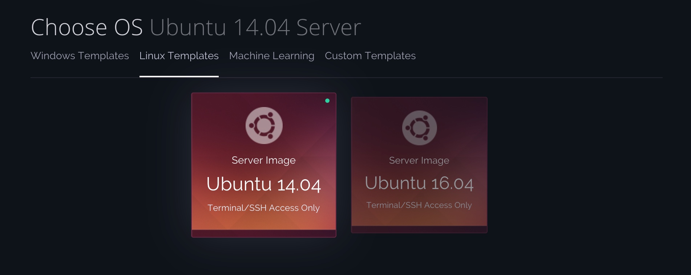Click the Ubuntu logo on the 16.04 card
Screen dimensions: 691x275
point(419,128)
